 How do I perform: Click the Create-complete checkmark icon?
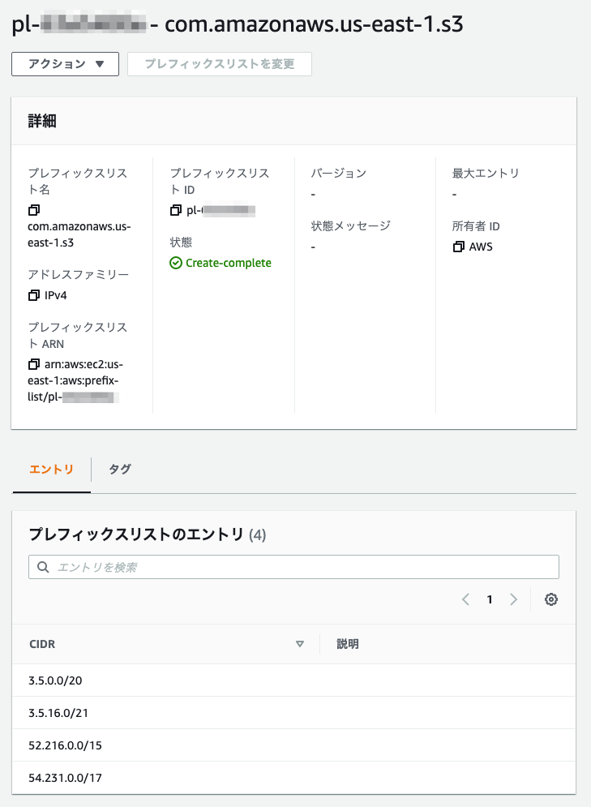[176, 263]
